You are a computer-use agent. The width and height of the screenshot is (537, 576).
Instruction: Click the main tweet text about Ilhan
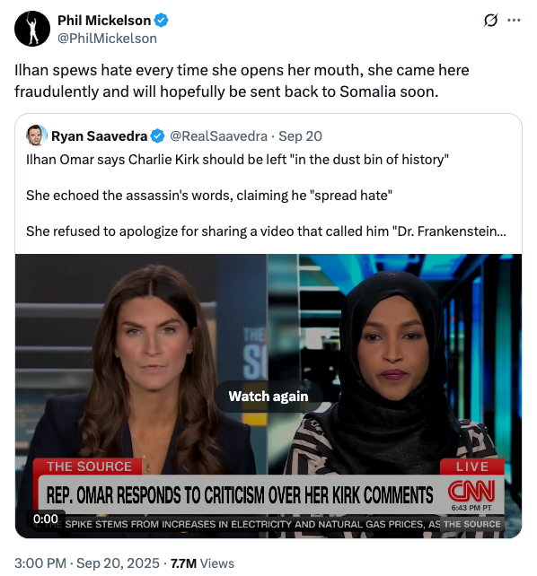coord(242,81)
